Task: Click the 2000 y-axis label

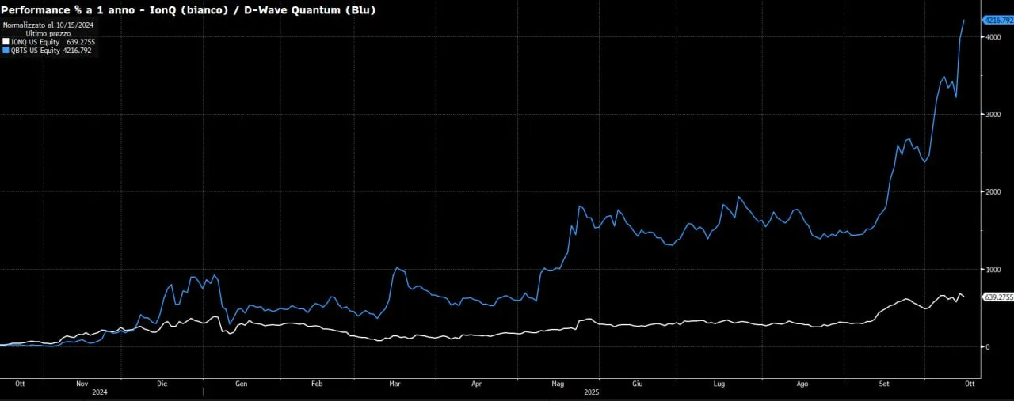Action: tap(993, 192)
